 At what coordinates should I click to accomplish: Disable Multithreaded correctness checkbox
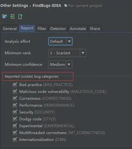point(15,133)
